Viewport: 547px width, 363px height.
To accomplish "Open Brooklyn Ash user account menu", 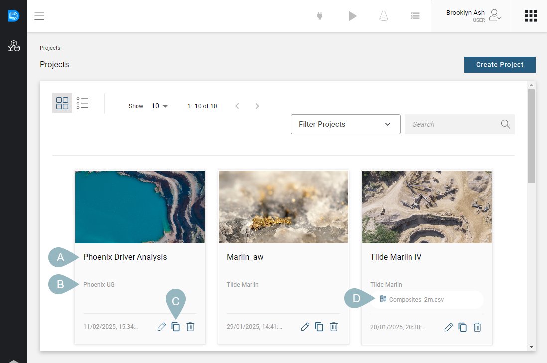I will click(x=472, y=16).
